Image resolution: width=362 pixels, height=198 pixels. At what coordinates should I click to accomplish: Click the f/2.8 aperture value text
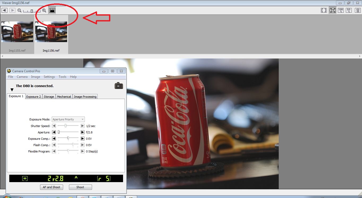tap(89, 132)
